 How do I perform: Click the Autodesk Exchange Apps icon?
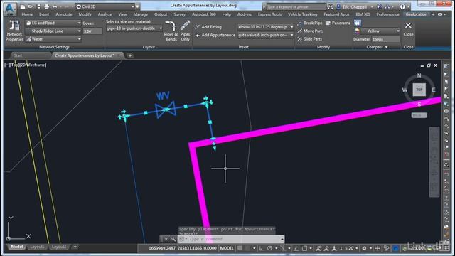379,6
